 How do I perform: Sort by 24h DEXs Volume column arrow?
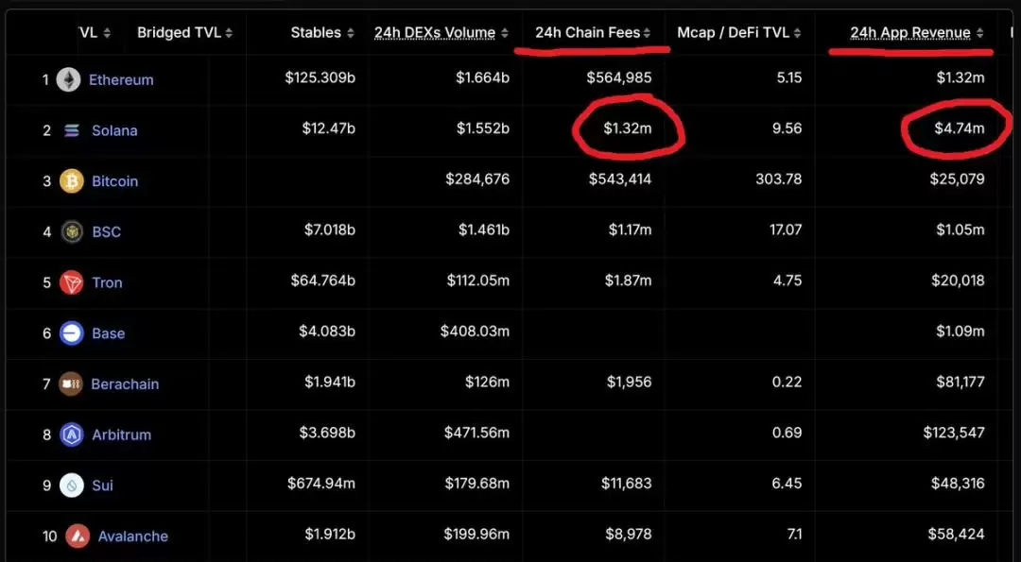[505, 33]
